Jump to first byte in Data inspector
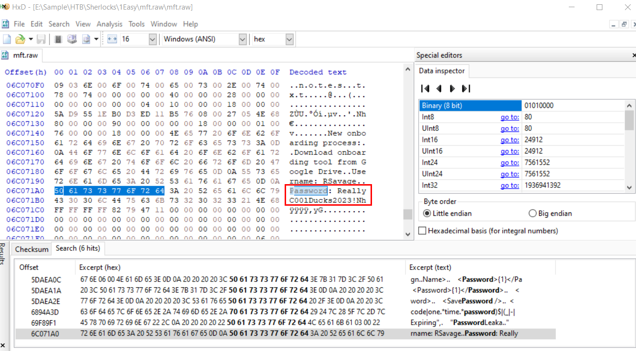Viewport: 636px width, 351px height. 425,88
